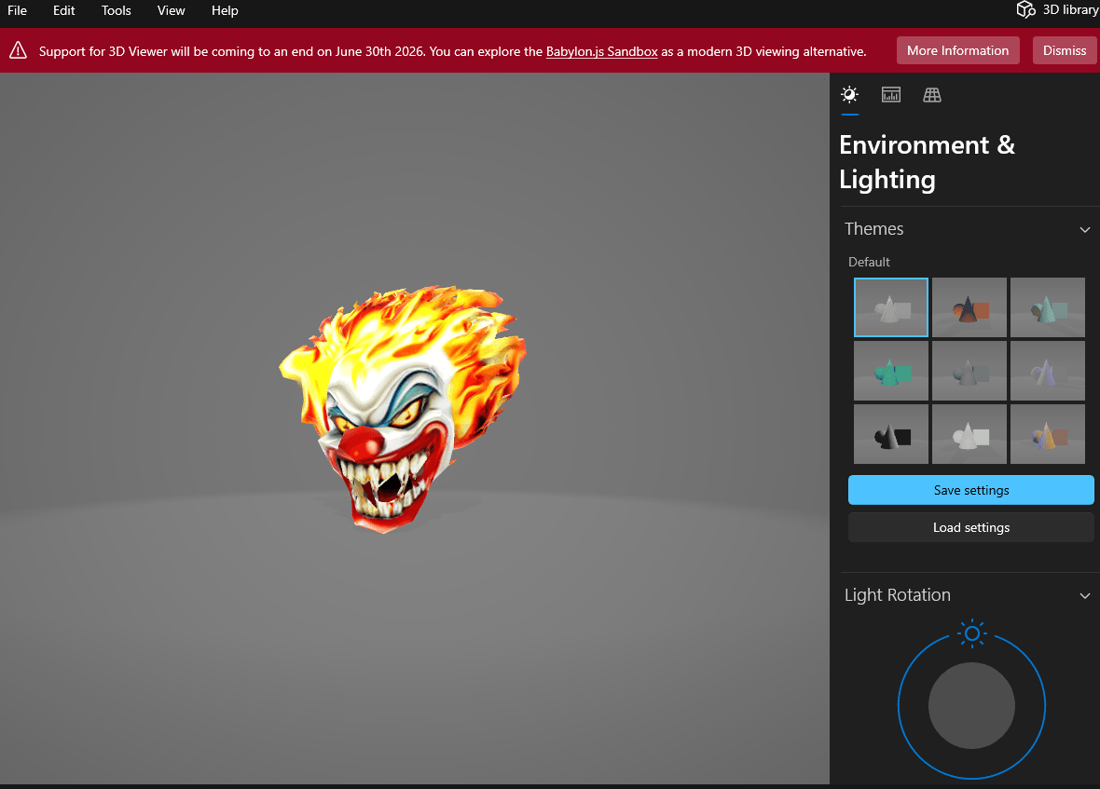Open the Tools menu
This screenshot has height=789, width=1100.
(116, 10)
